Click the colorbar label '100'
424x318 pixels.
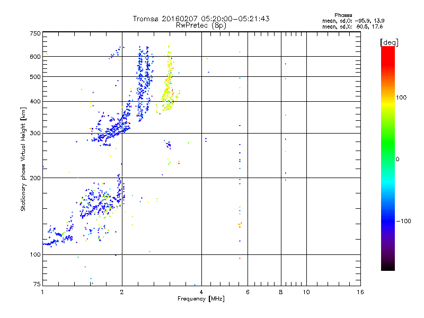pyautogui.click(x=401, y=98)
